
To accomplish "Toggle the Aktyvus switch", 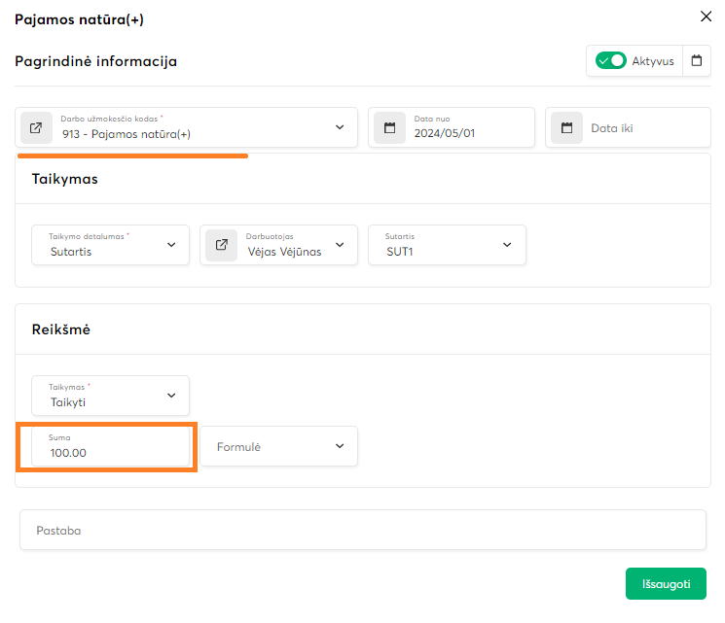I will pyautogui.click(x=611, y=61).
